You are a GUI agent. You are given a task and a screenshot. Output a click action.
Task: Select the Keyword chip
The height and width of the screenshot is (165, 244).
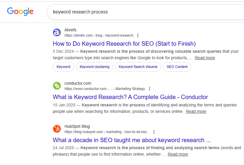63,67
